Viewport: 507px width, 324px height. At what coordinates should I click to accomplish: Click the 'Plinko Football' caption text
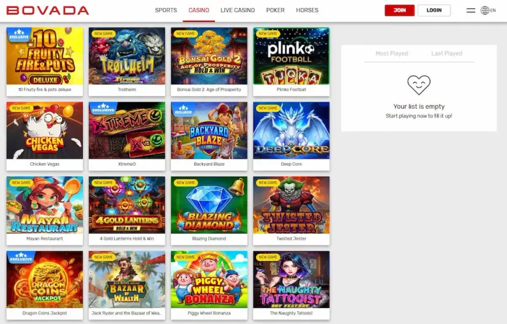[291, 90]
